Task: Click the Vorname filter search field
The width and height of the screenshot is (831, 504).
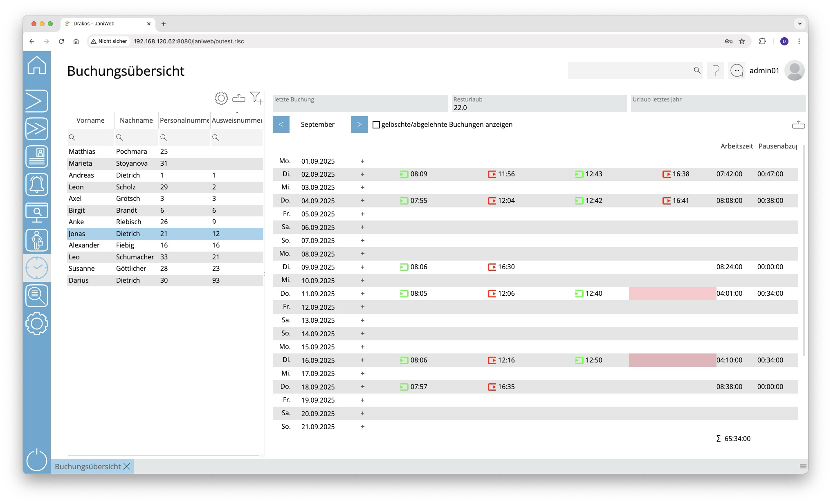Action: point(91,137)
